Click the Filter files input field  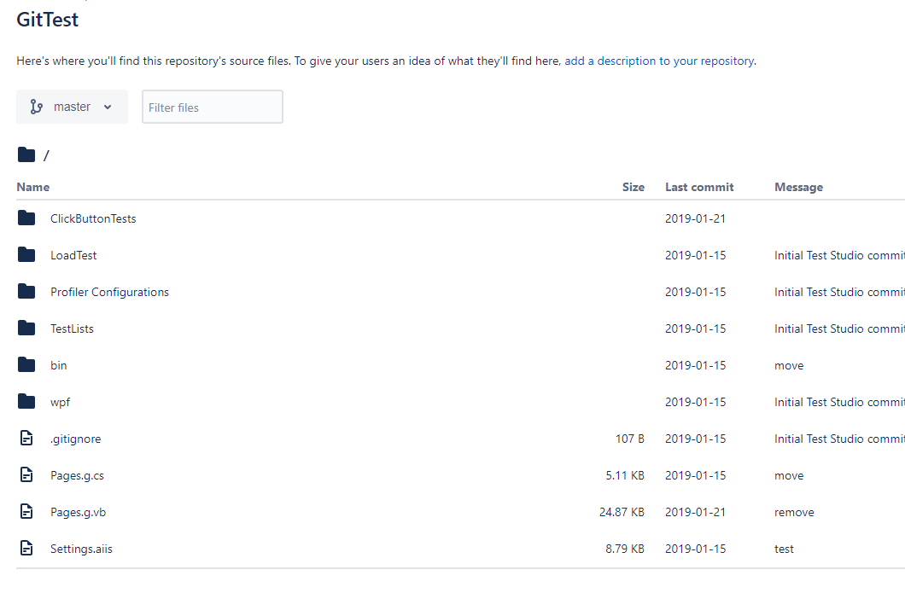coord(212,108)
